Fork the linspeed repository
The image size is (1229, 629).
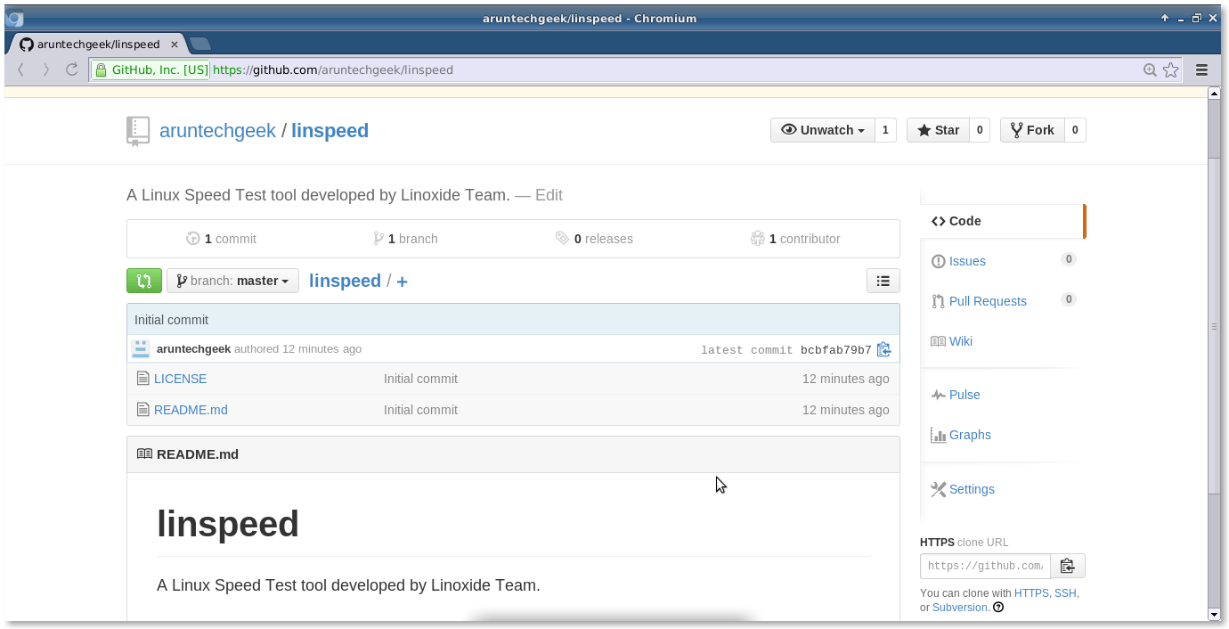(1032, 129)
